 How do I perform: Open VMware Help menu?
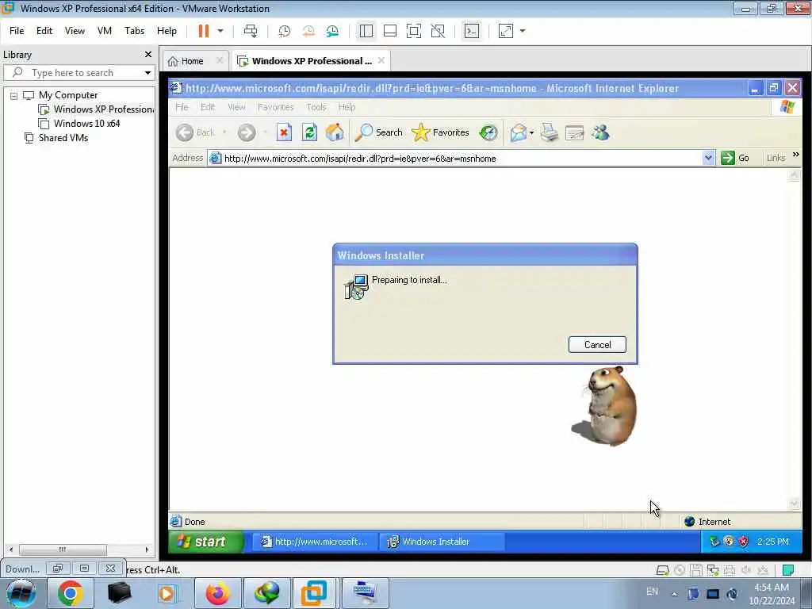pyautogui.click(x=167, y=31)
